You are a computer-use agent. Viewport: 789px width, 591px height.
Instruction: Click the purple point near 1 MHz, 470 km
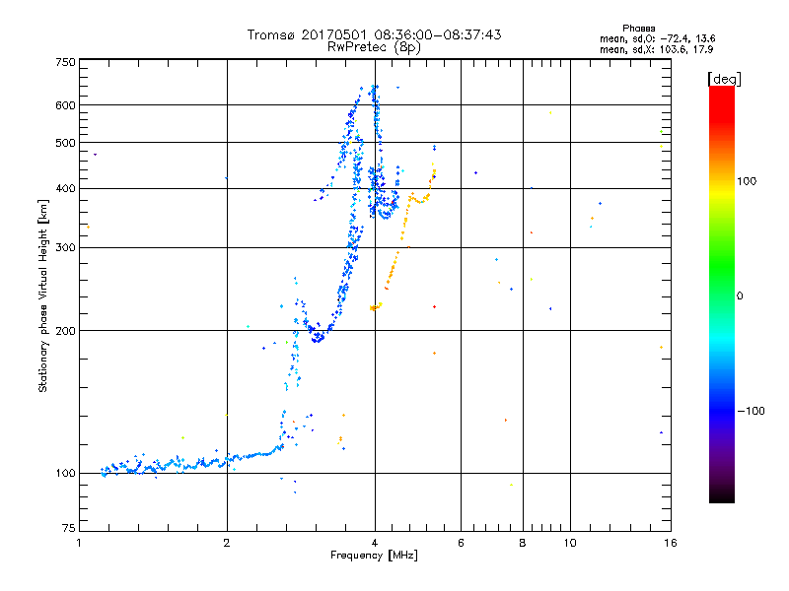(95, 155)
